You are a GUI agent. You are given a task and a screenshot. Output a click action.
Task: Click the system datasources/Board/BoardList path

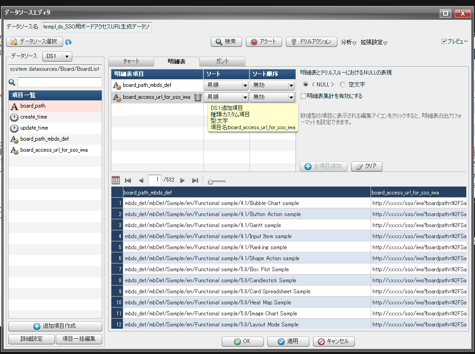click(55, 69)
